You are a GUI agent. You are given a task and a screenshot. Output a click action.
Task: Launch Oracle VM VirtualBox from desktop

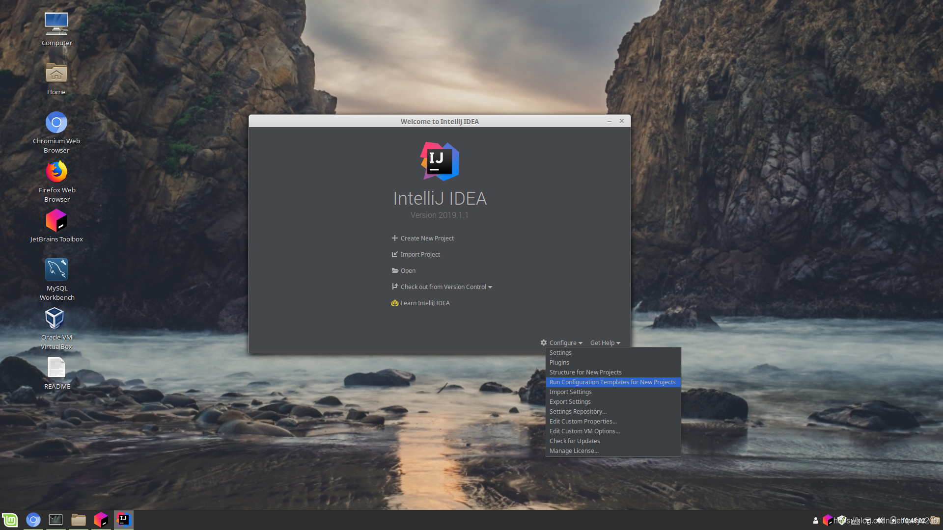[56, 328]
